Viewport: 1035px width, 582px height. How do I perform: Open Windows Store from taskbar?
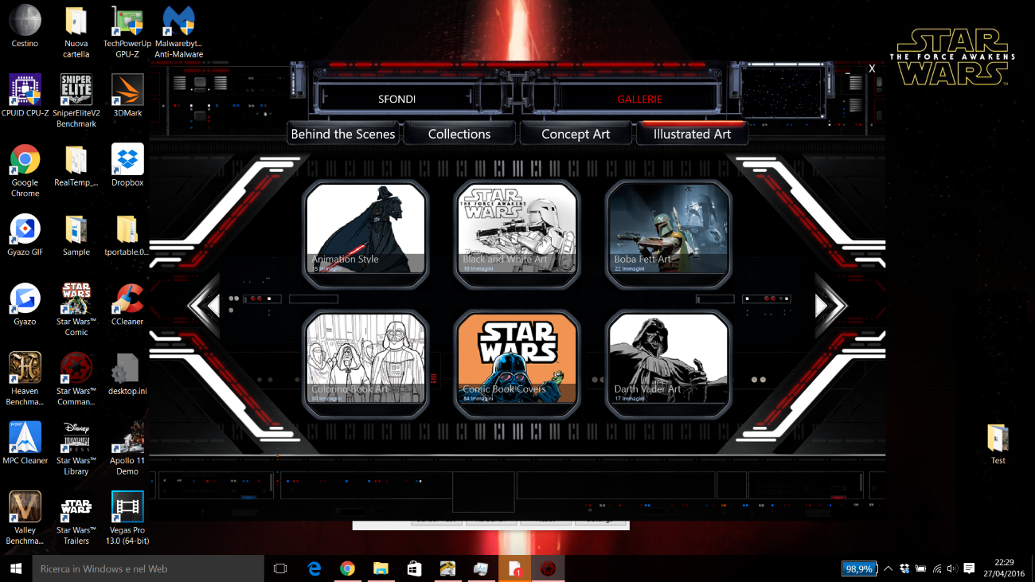point(414,568)
